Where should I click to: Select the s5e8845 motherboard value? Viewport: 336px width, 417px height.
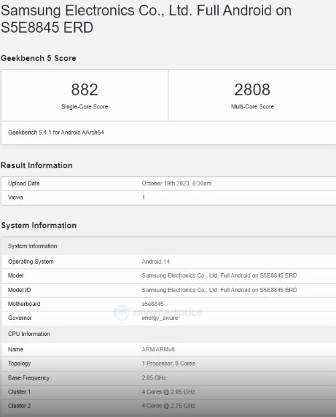coord(153,304)
